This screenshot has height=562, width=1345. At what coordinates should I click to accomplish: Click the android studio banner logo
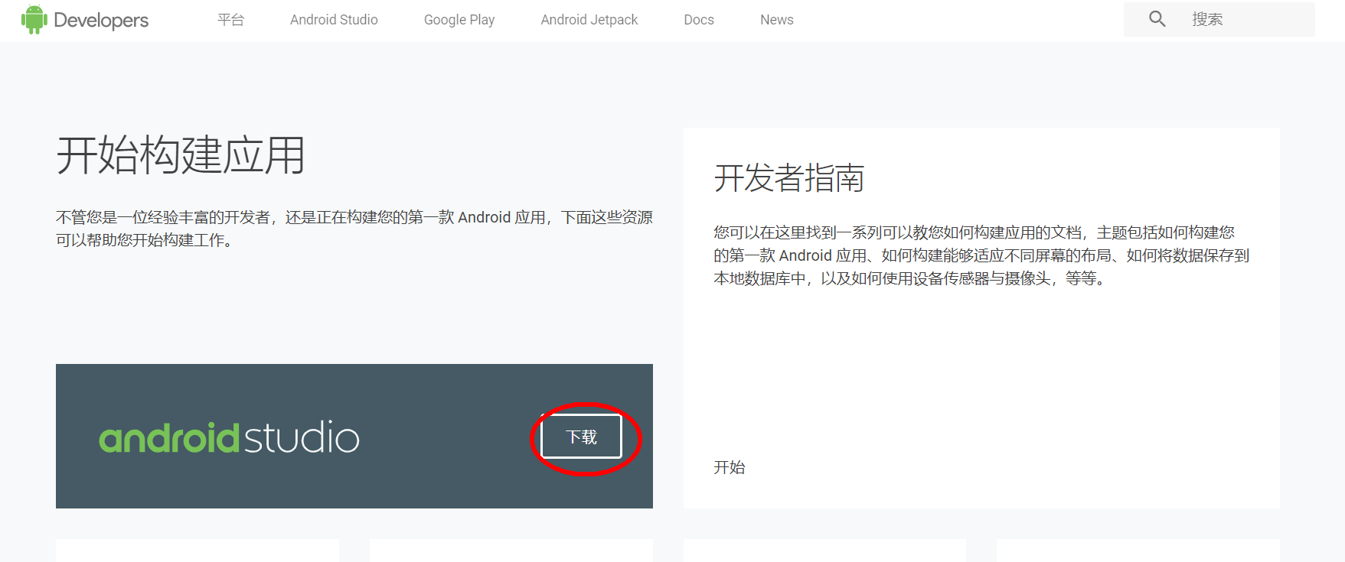229,437
